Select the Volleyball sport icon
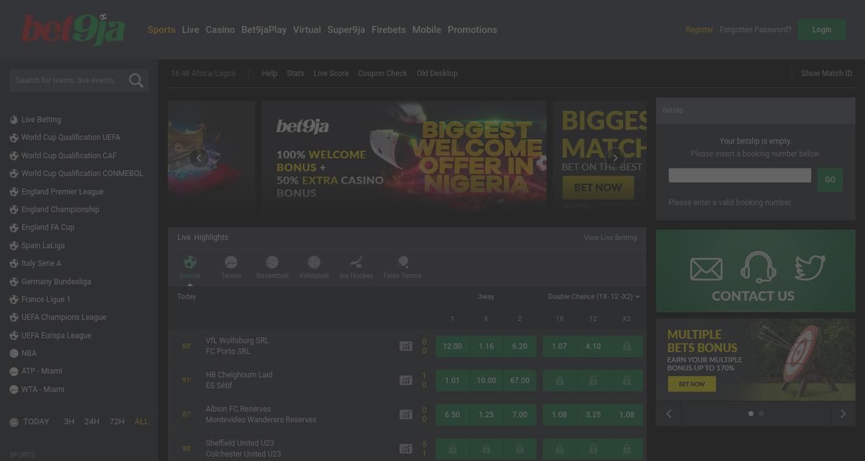 (x=314, y=262)
